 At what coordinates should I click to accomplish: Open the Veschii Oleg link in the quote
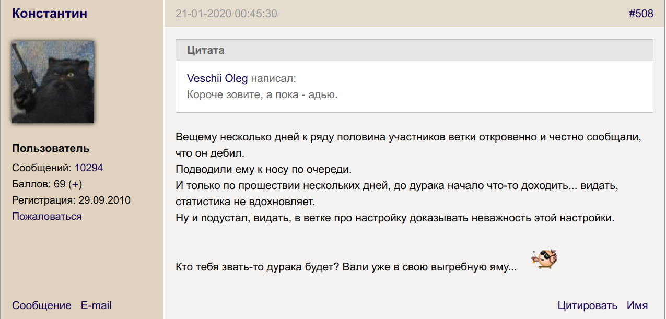point(217,79)
